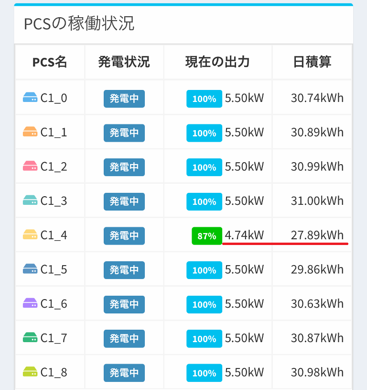Click the blue C1_0 PCS device icon
Screen dimensions: 367x390
tap(30, 98)
